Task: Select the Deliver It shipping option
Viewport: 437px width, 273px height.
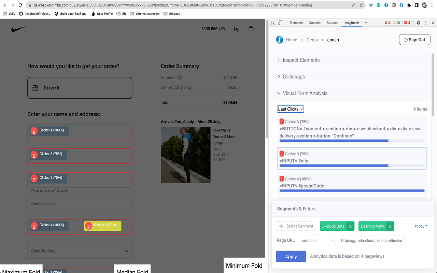Action: [x=80, y=88]
